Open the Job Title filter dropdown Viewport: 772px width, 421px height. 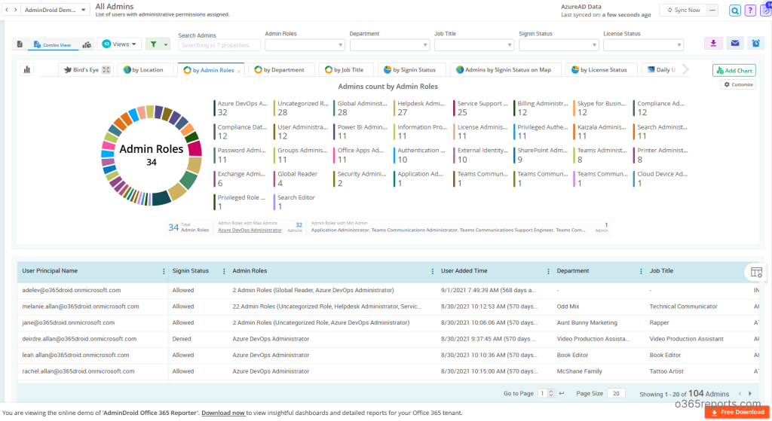(473, 44)
